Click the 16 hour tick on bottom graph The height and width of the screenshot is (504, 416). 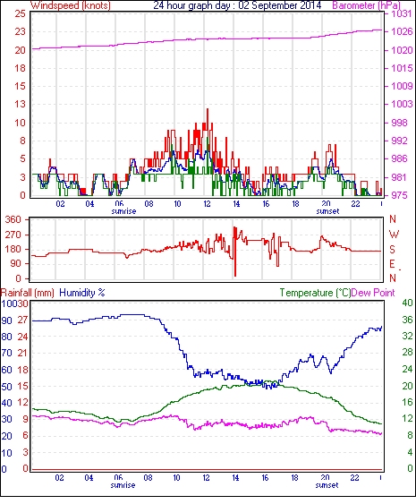(x=265, y=478)
